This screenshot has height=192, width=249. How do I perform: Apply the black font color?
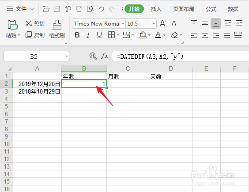(158, 35)
